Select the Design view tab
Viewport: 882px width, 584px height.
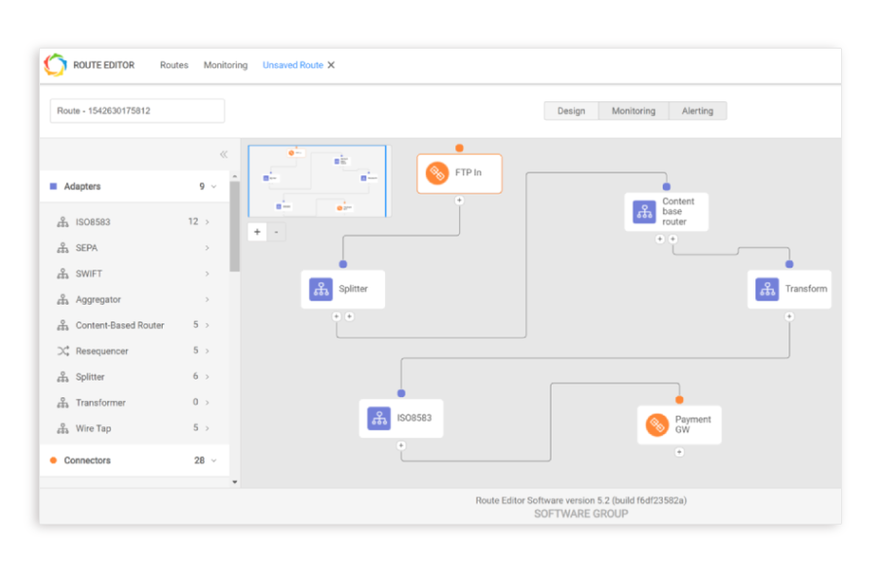coord(571,111)
